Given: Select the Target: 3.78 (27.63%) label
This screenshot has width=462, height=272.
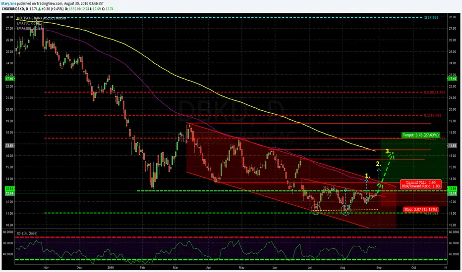Looking at the screenshot, I should [420, 135].
